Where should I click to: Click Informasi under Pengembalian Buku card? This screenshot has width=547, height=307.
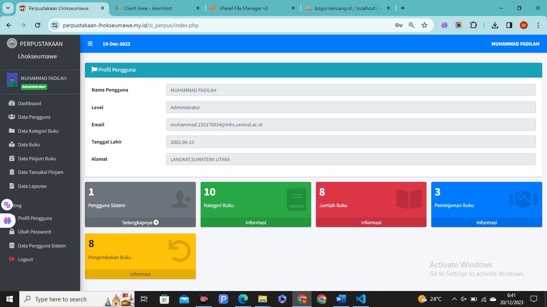click(x=140, y=274)
